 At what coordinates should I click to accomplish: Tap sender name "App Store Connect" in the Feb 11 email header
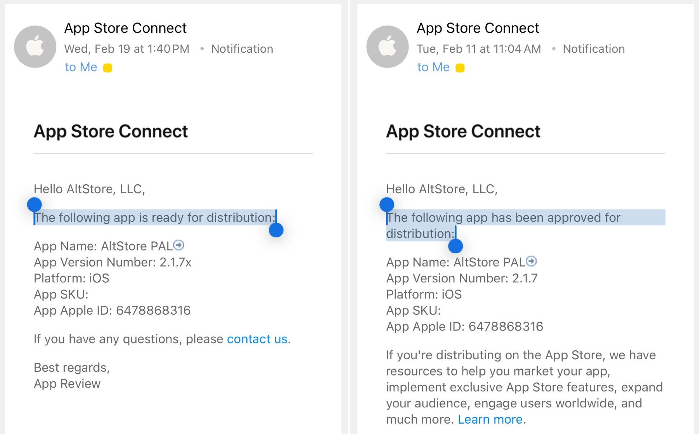(x=478, y=28)
